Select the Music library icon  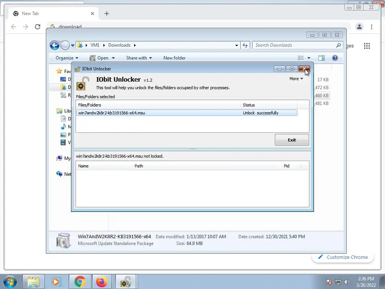(63, 126)
